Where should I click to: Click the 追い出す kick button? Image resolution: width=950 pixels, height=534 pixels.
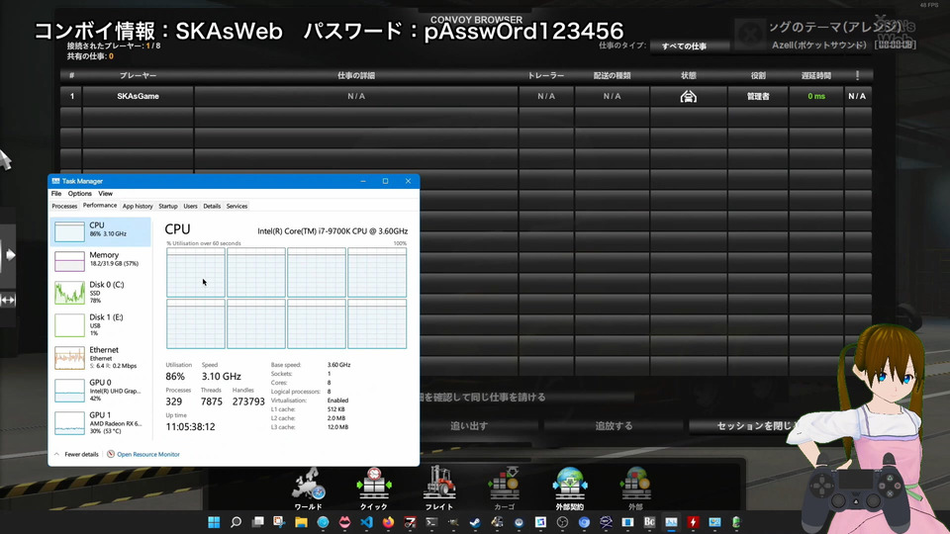click(469, 425)
